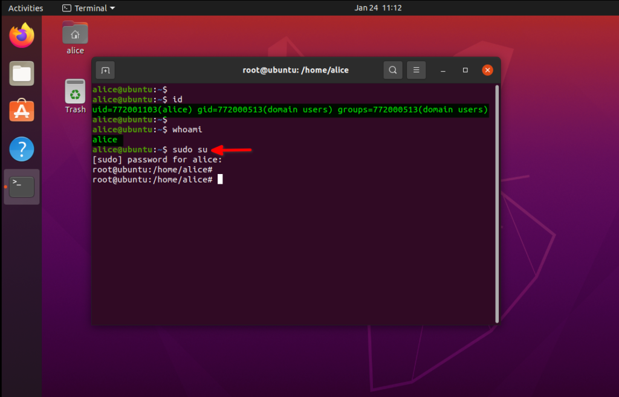619x397 pixels.
Task: Open a new tab in the terminal
Action: (x=105, y=70)
